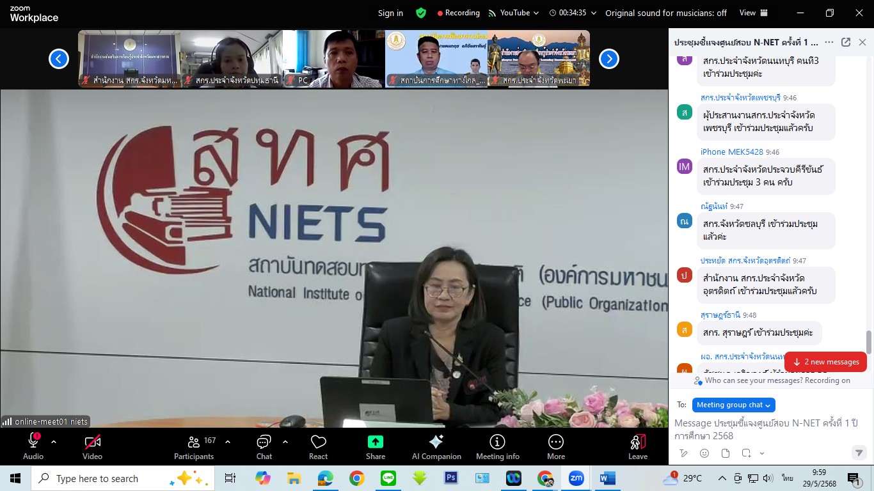Open the emoji picker in chat
874x491 pixels.
[704, 453]
